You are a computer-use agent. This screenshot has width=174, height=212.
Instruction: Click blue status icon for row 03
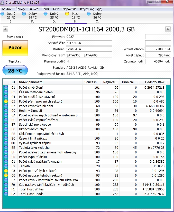coord(6,92)
